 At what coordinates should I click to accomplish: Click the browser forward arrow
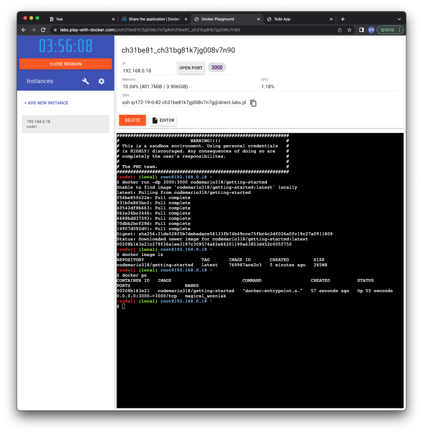point(33,30)
